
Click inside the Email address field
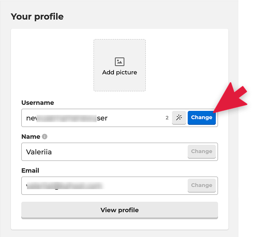coord(104,186)
